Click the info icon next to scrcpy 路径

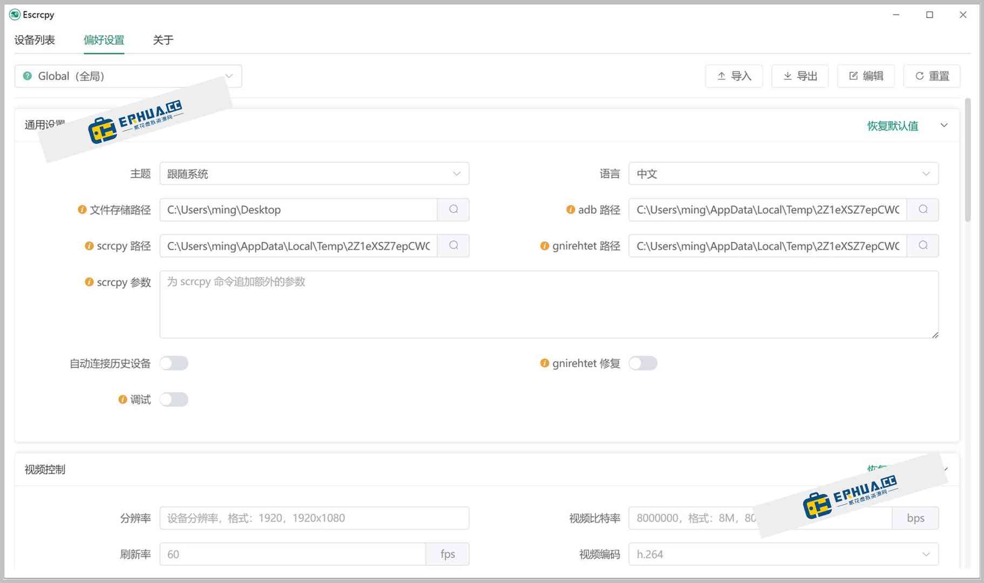pos(89,246)
